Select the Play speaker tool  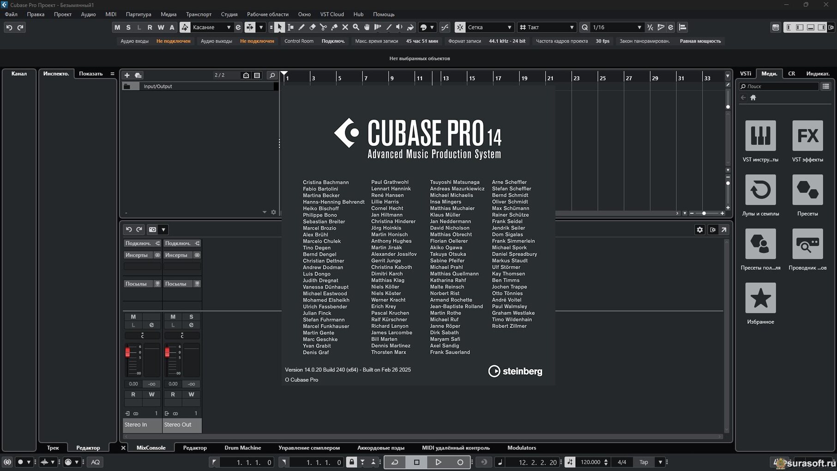(399, 27)
